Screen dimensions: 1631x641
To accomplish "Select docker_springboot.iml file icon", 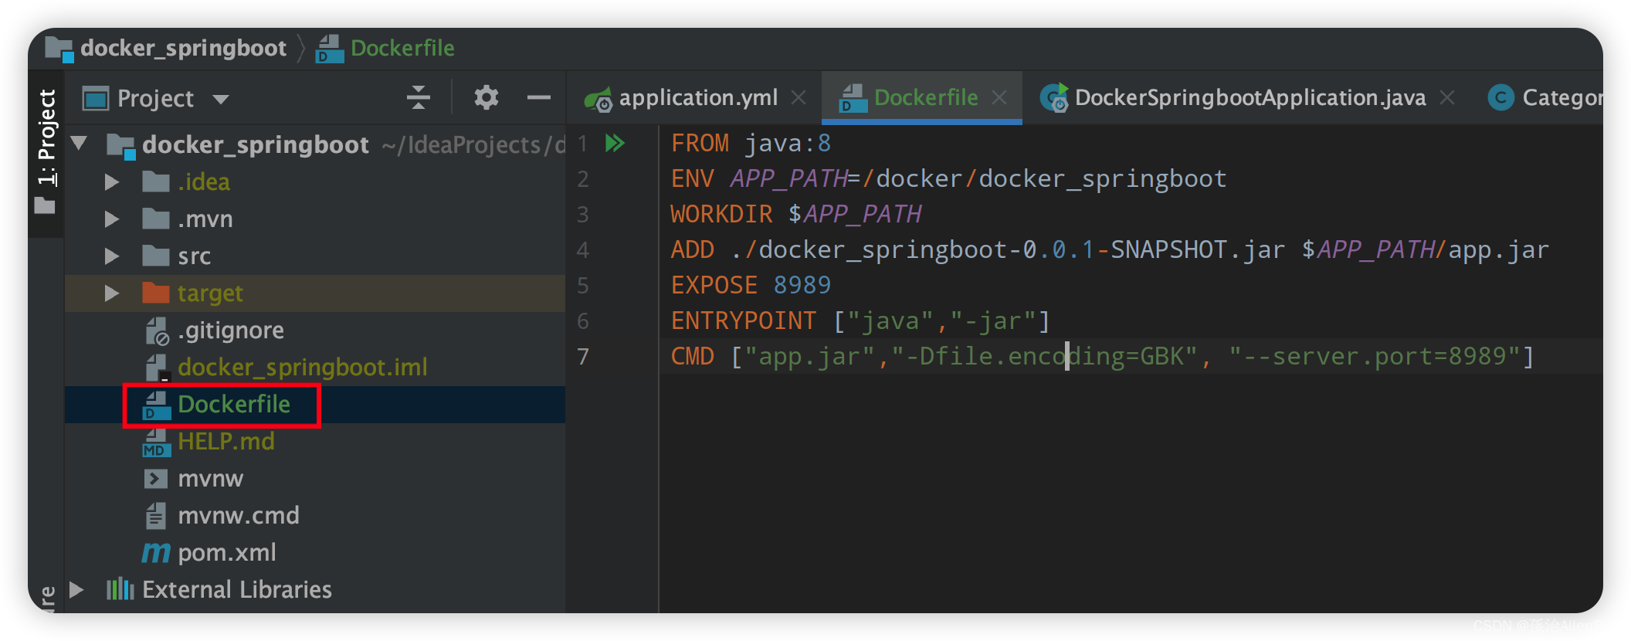I will coord(157,368).
